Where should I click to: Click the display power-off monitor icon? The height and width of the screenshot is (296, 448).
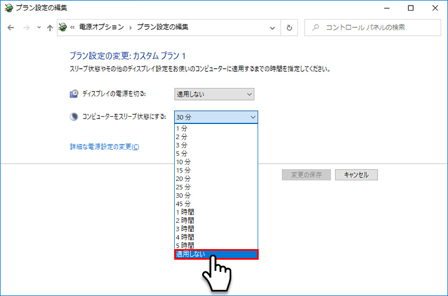74,94
